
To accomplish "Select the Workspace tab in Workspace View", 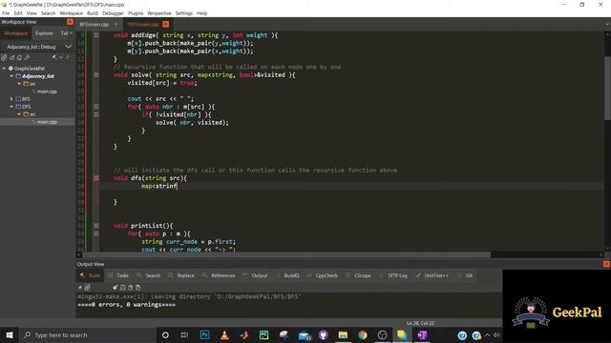I will (x=15, y=33).
